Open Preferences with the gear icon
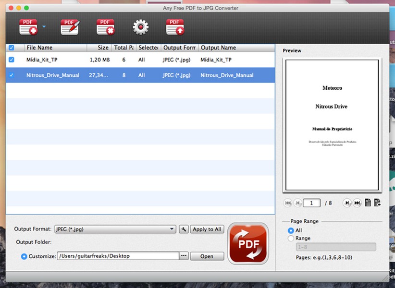This screenshot has height=288, width=395. [141, 27]
